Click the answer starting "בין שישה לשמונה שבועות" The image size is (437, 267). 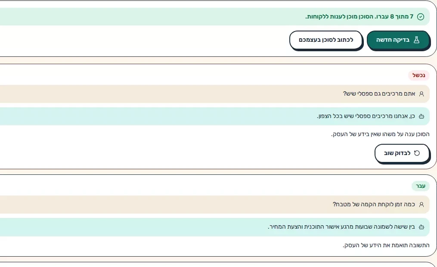341,227
